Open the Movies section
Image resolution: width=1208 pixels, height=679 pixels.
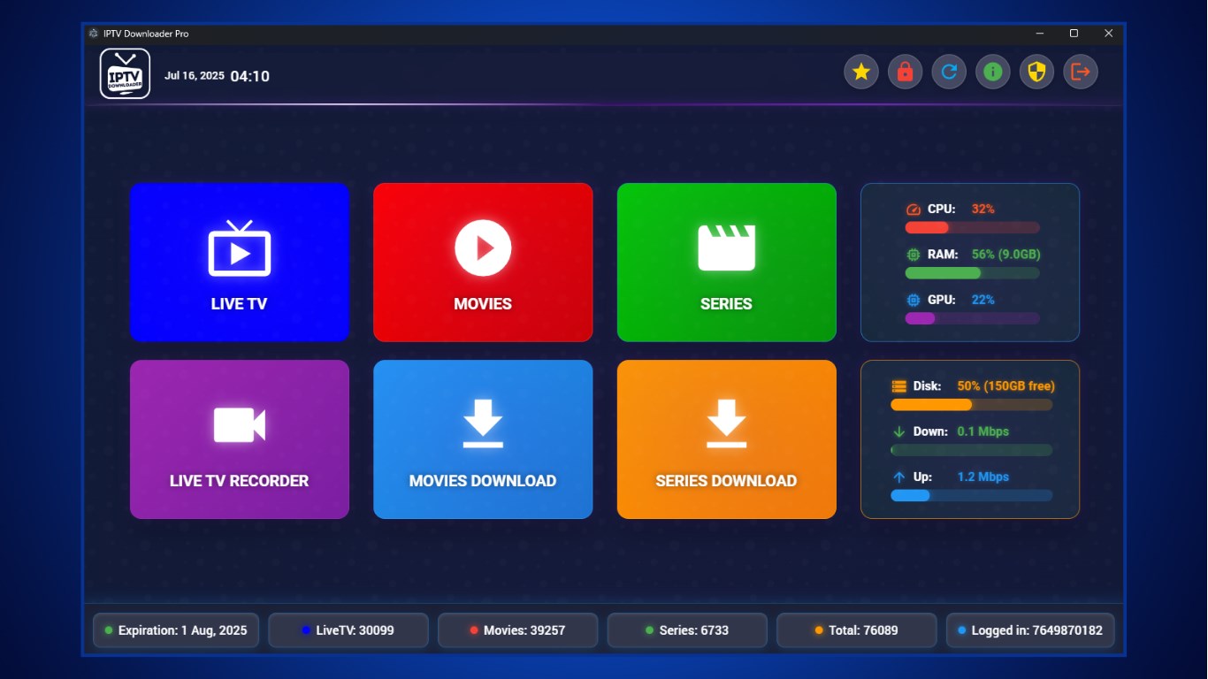click(x=483, y=262)
